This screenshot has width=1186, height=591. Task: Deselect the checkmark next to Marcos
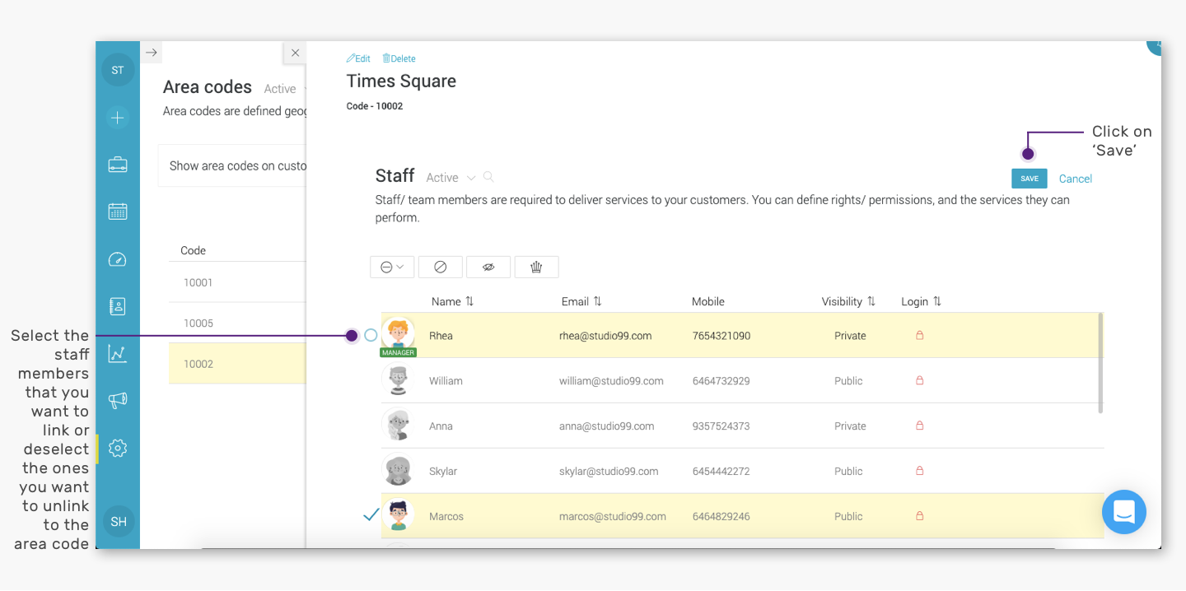click(x=371, y=515)
